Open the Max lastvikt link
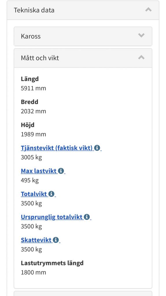Image resolution: width=166 pixels, height=296 pixels. pyautogui.click(x=39, y=171)
